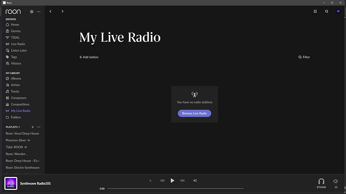Navigate back with the left arrow

(x=51, y=11)
